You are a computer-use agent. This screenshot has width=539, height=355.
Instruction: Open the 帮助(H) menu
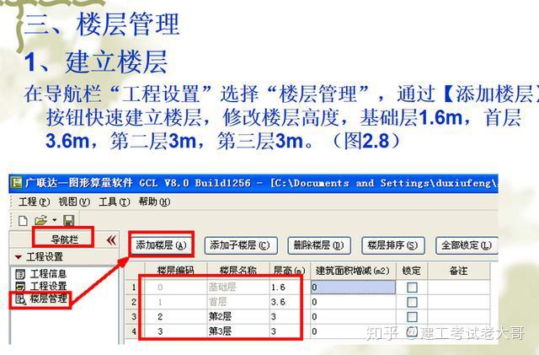point(154,202)
